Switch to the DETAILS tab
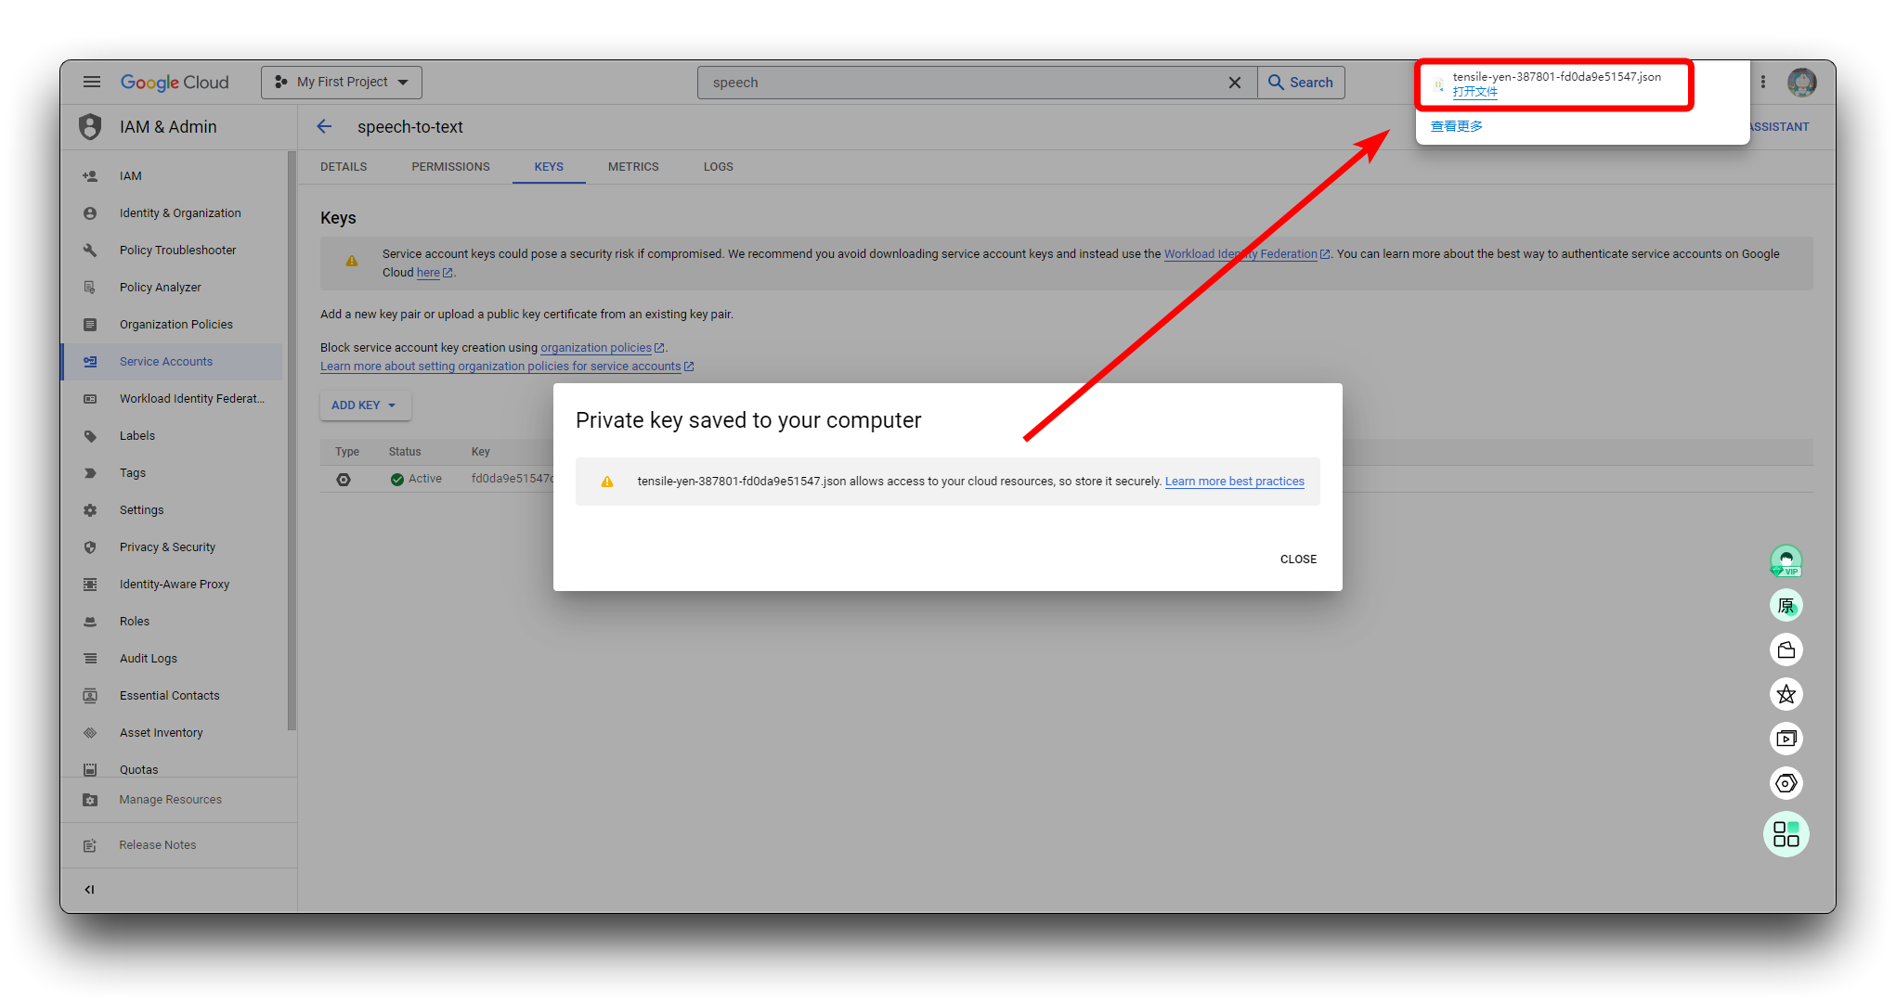 344,167
